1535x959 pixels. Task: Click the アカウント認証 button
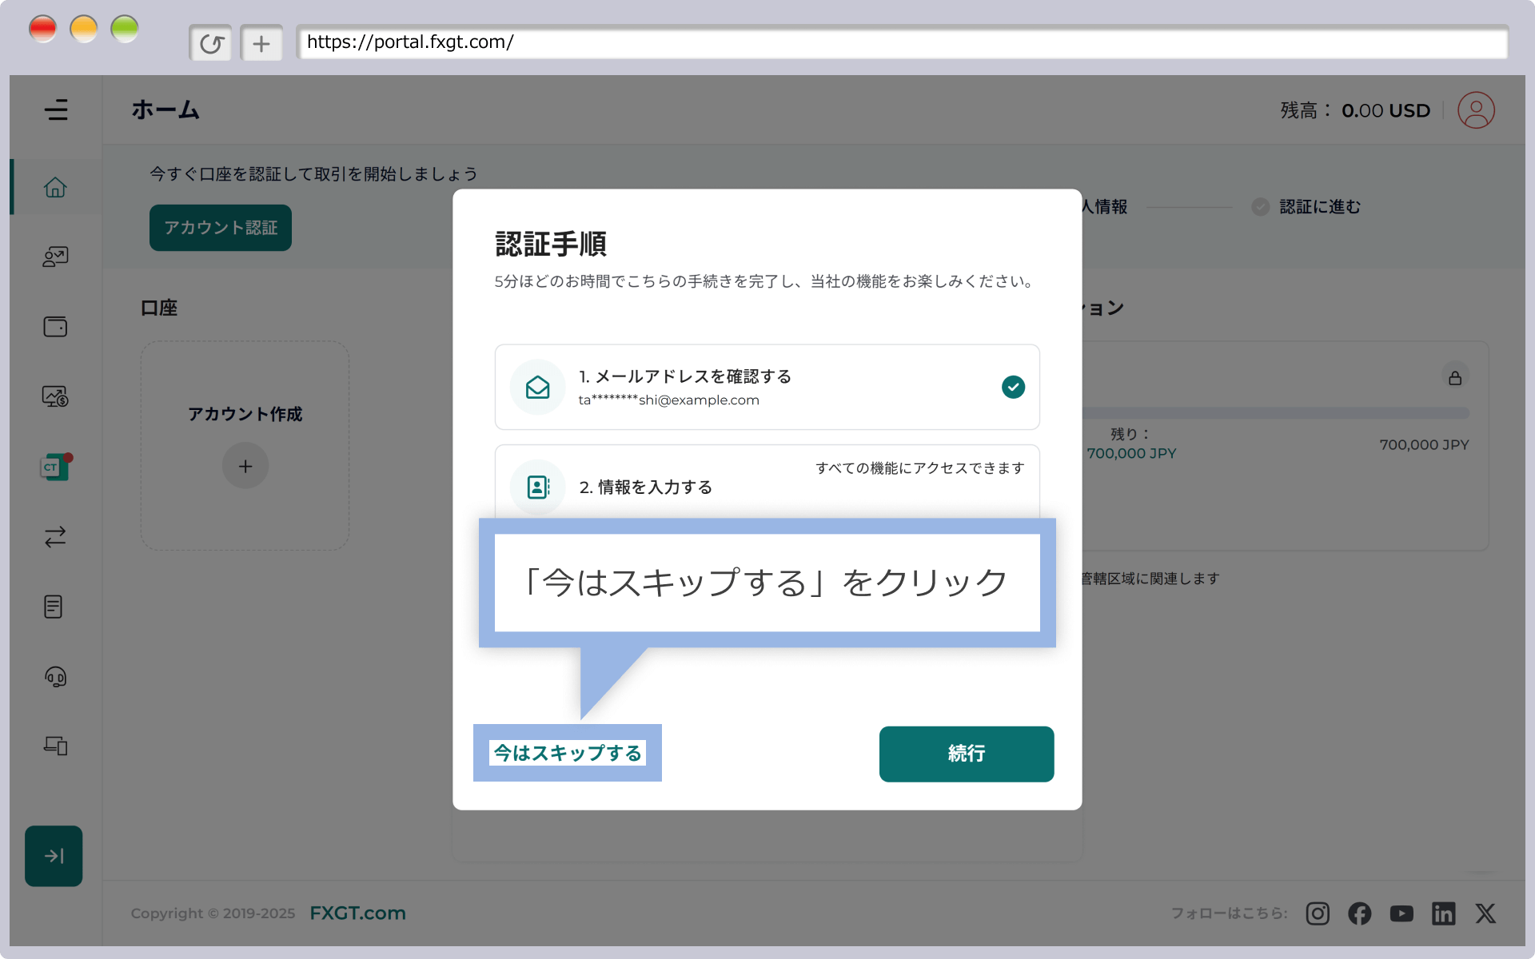click(221, 228)
